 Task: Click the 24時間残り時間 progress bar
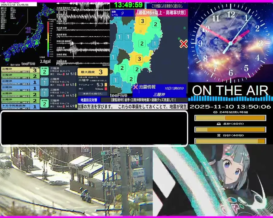point(230,118)
